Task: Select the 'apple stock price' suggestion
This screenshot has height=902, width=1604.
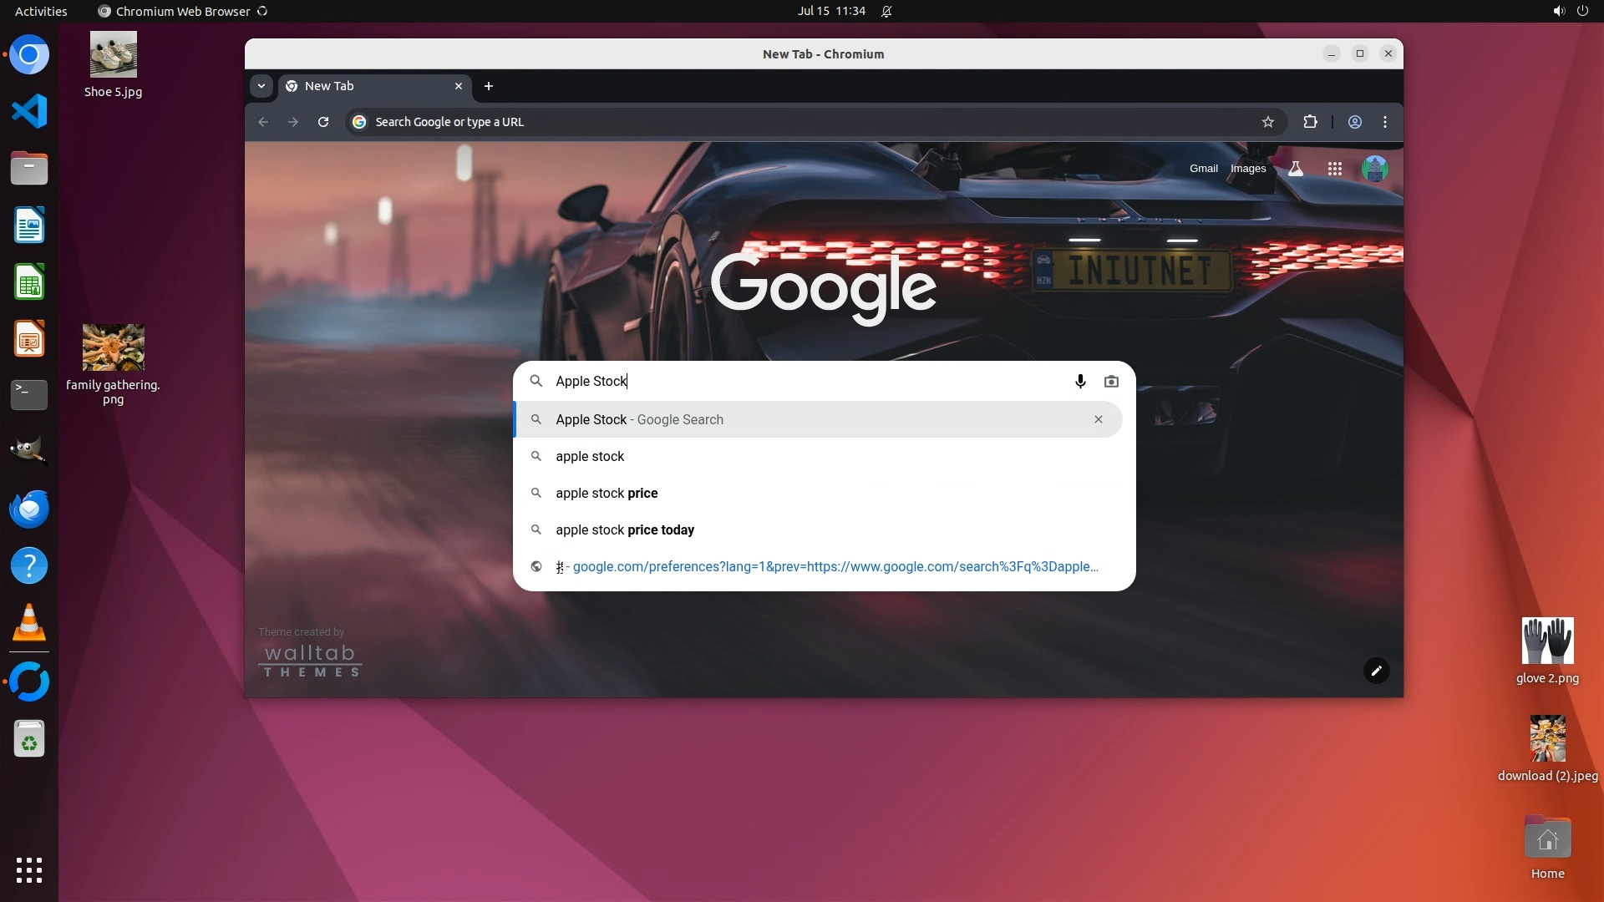Action: pyautogui.click(x=607, y=494)
